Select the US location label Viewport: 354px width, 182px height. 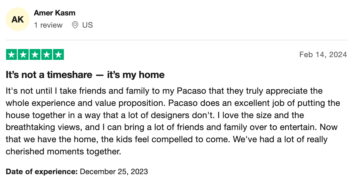click(88, 25)
